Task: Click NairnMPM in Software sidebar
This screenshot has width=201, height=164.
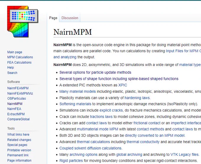Action: click(15, 104)
